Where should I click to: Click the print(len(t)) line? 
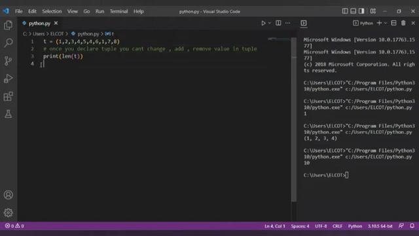(x=63, y=56)
